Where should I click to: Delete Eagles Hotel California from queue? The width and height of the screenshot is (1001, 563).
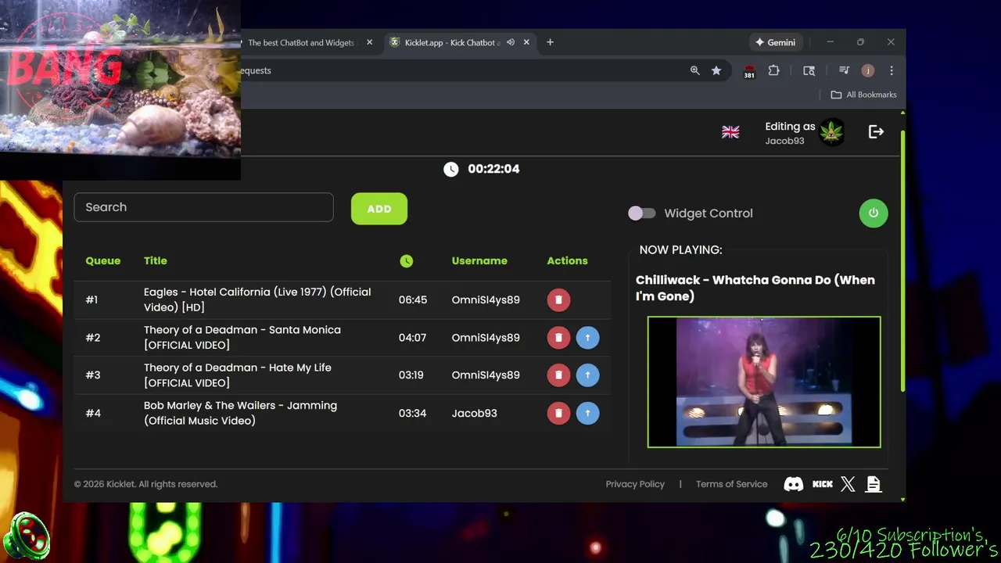(558, 299)
